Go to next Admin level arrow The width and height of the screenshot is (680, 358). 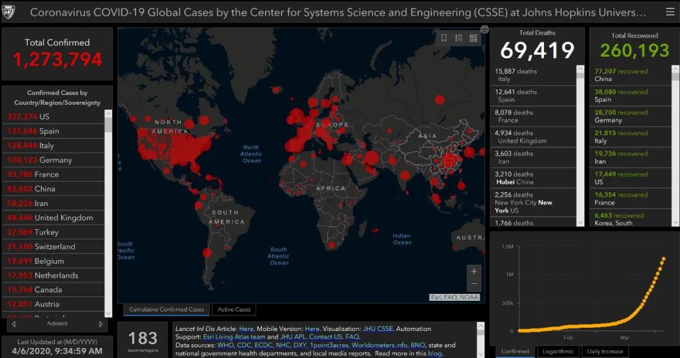pos(101,324)
